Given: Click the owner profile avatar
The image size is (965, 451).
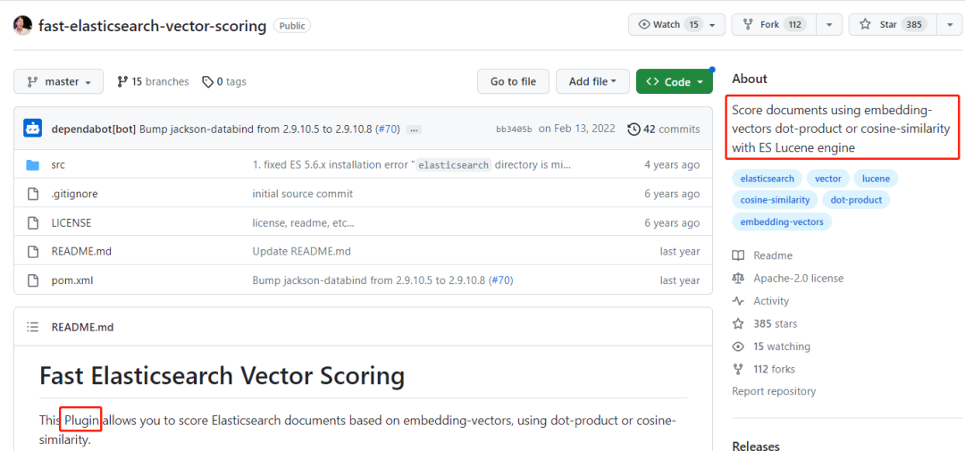Looking at the screenshot, I should click(x=23, y=25).
